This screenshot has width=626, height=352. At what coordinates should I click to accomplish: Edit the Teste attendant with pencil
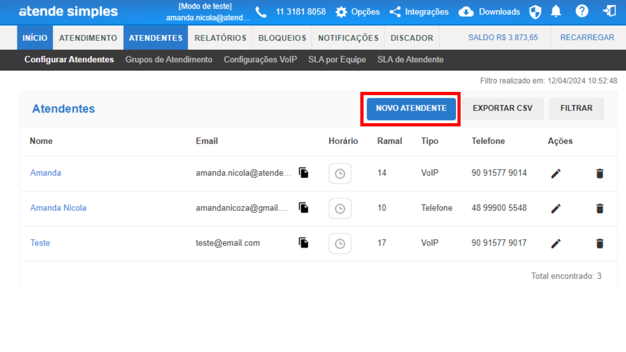556,243
